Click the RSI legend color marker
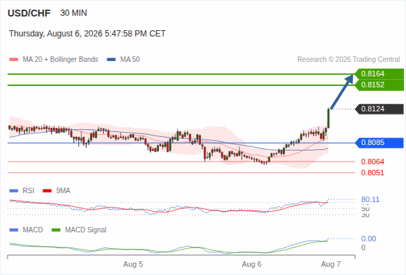 14,191
